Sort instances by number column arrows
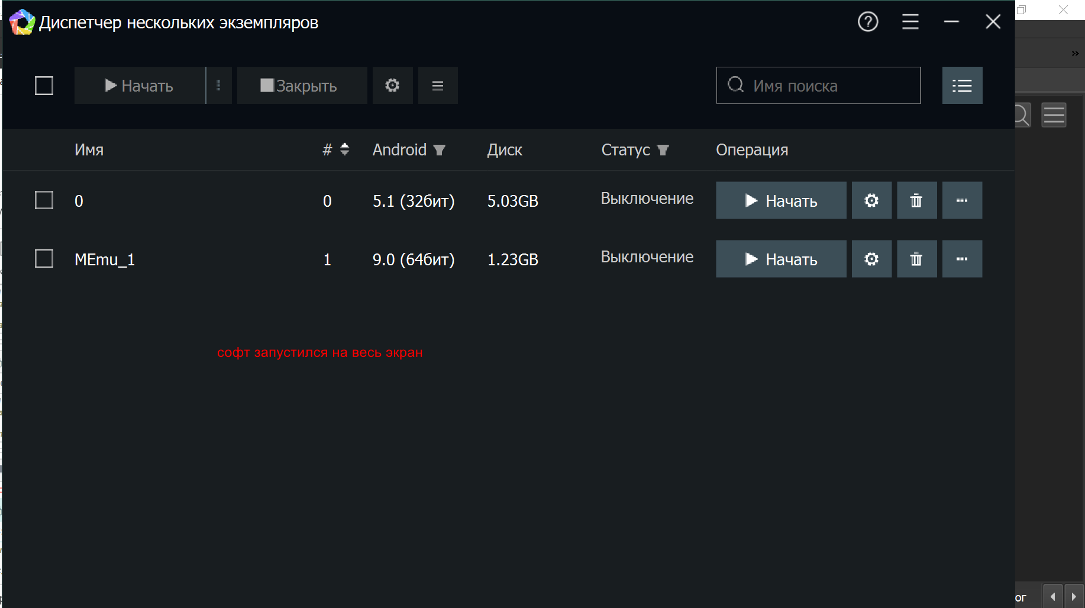 (x=344, y=149)
